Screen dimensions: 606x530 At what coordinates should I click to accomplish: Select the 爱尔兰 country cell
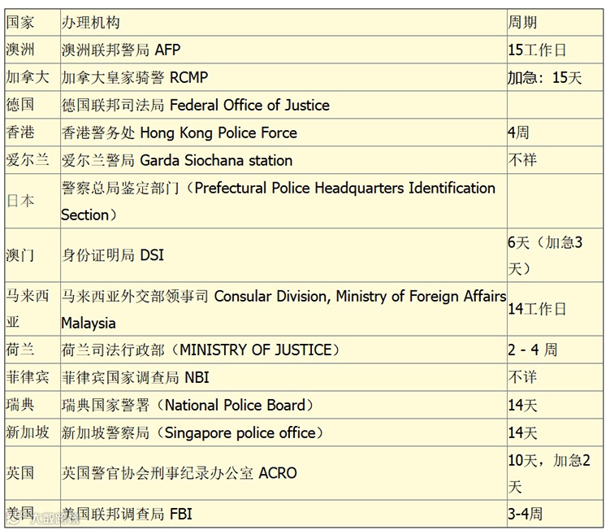(x=32, y=160)
